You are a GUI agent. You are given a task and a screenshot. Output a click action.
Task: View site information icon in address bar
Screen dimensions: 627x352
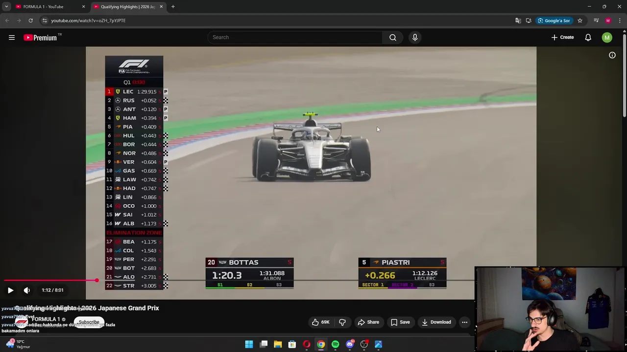[x=45, y=21]
